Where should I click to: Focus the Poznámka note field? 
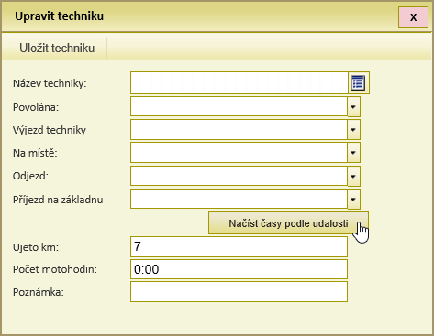[x=239, y=292]
